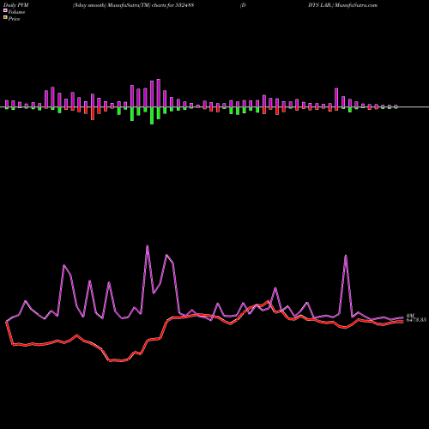This screenshot has height=429, width=429.
Task: Click the '6473.85' price value label
Action: tap(416, 320)
